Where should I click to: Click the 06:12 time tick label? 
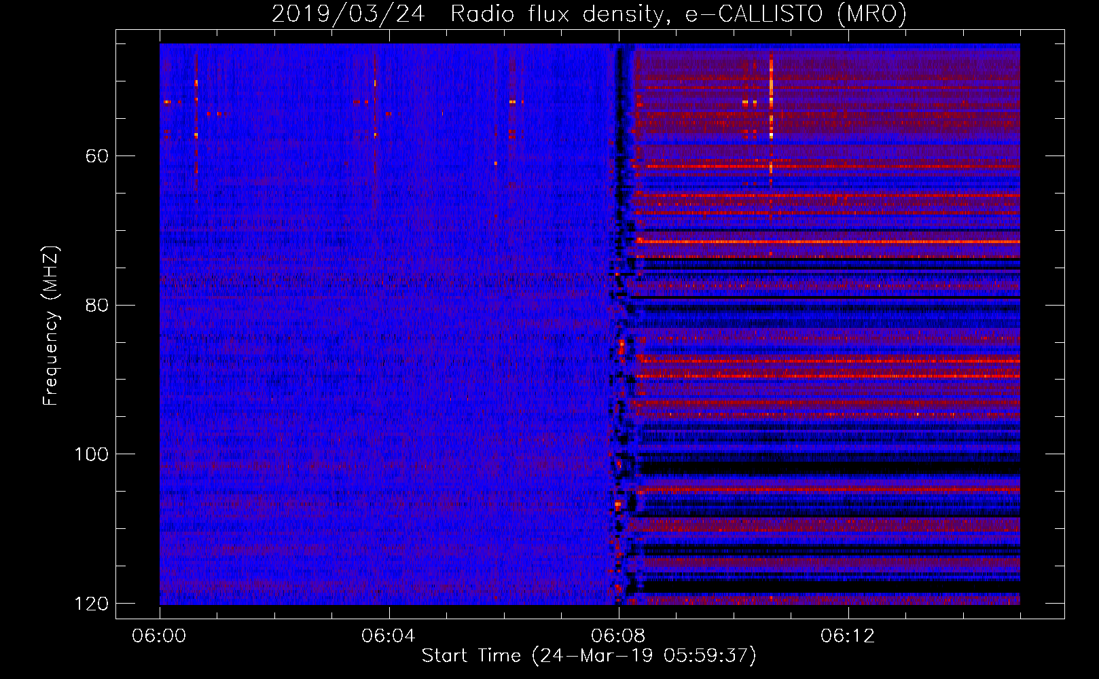click(848, 636)
